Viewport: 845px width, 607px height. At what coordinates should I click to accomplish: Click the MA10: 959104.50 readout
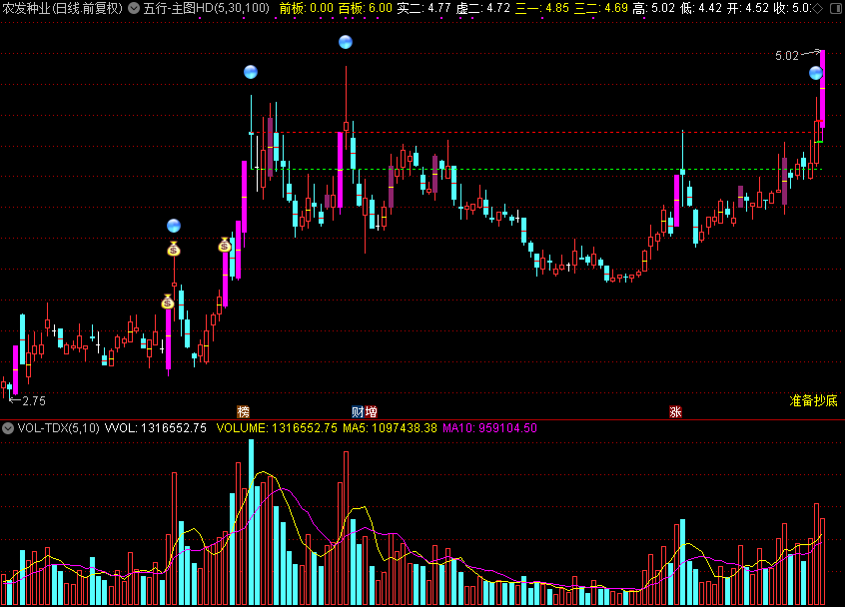tap(489, 428)
